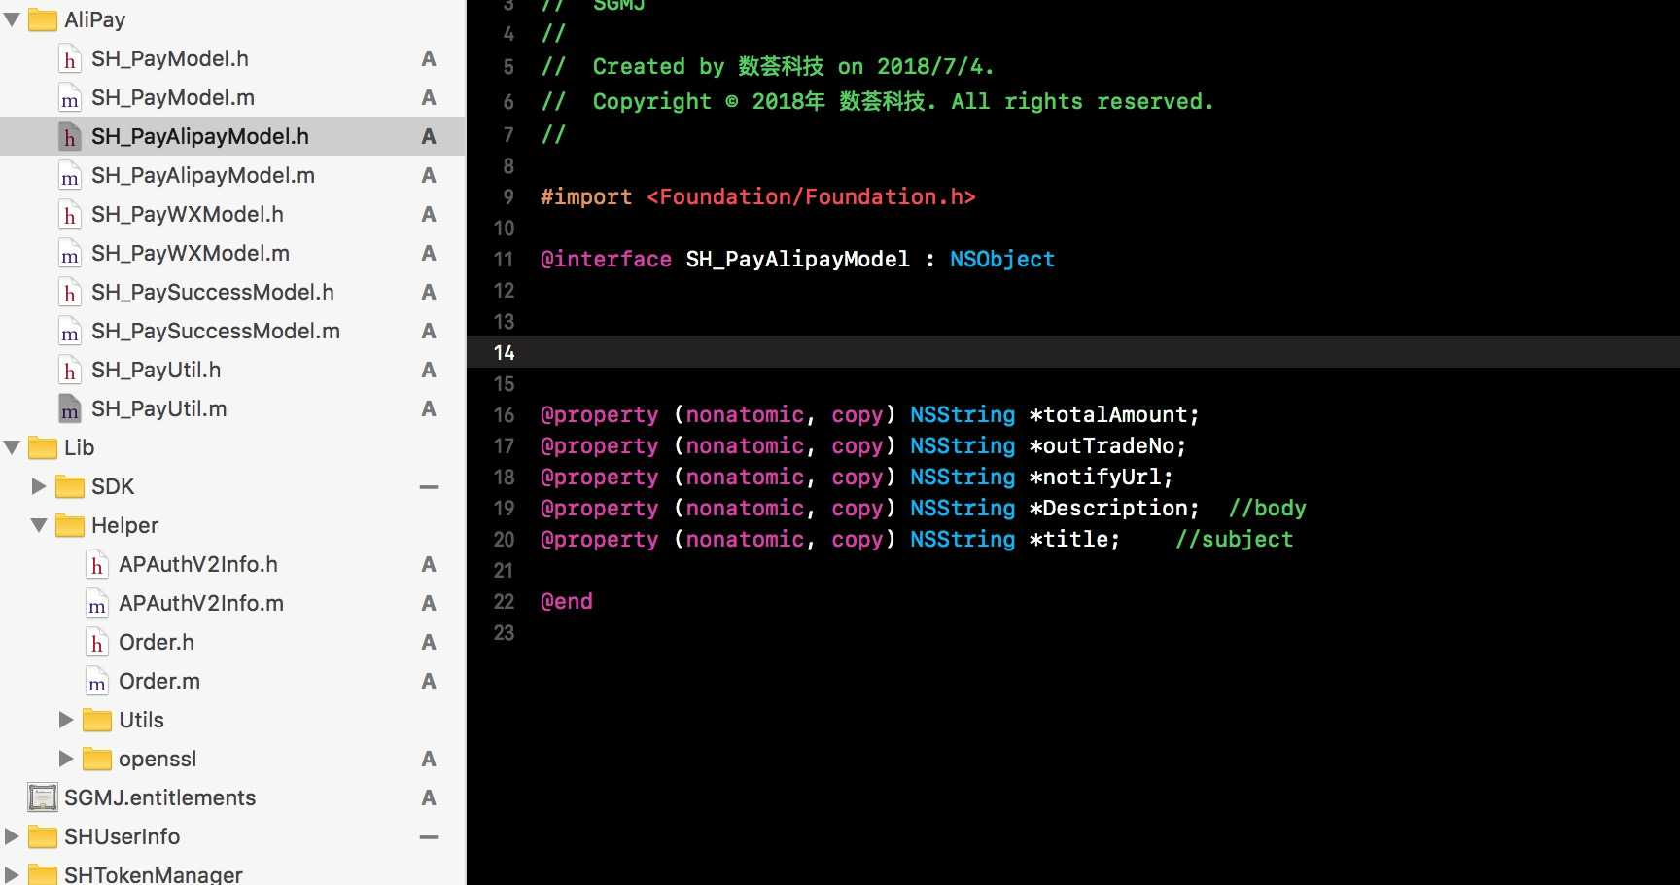Click the Lib folder icon

pos(43,447)
